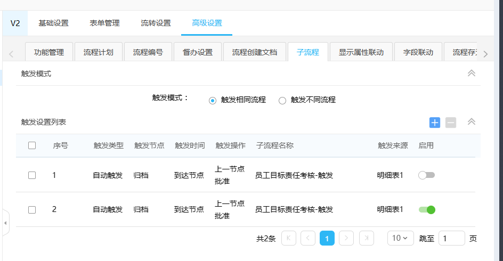Check the box for row 1
Screen dimensions: 503x261
click(x=32, y=175)
